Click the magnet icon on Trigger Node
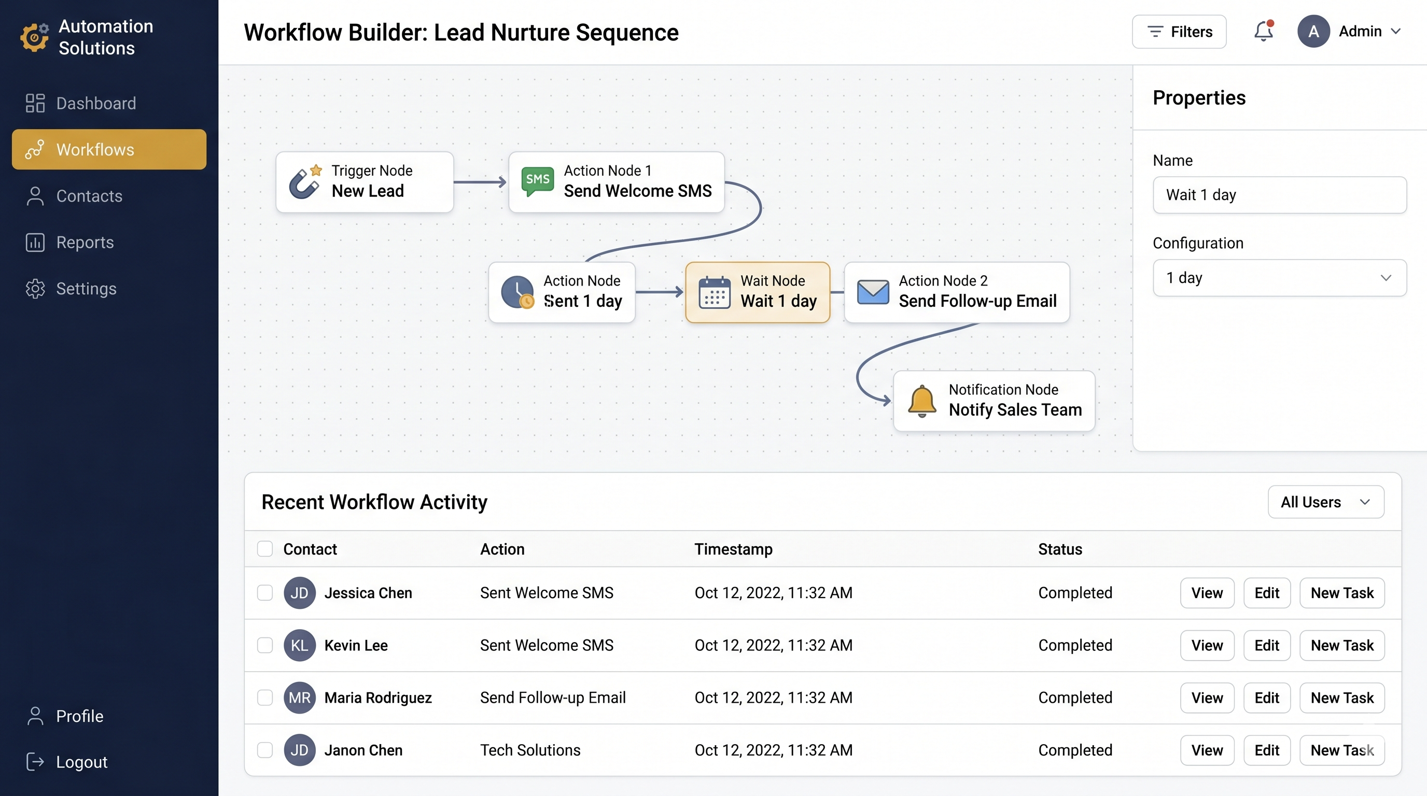 (x=305, y=182)
